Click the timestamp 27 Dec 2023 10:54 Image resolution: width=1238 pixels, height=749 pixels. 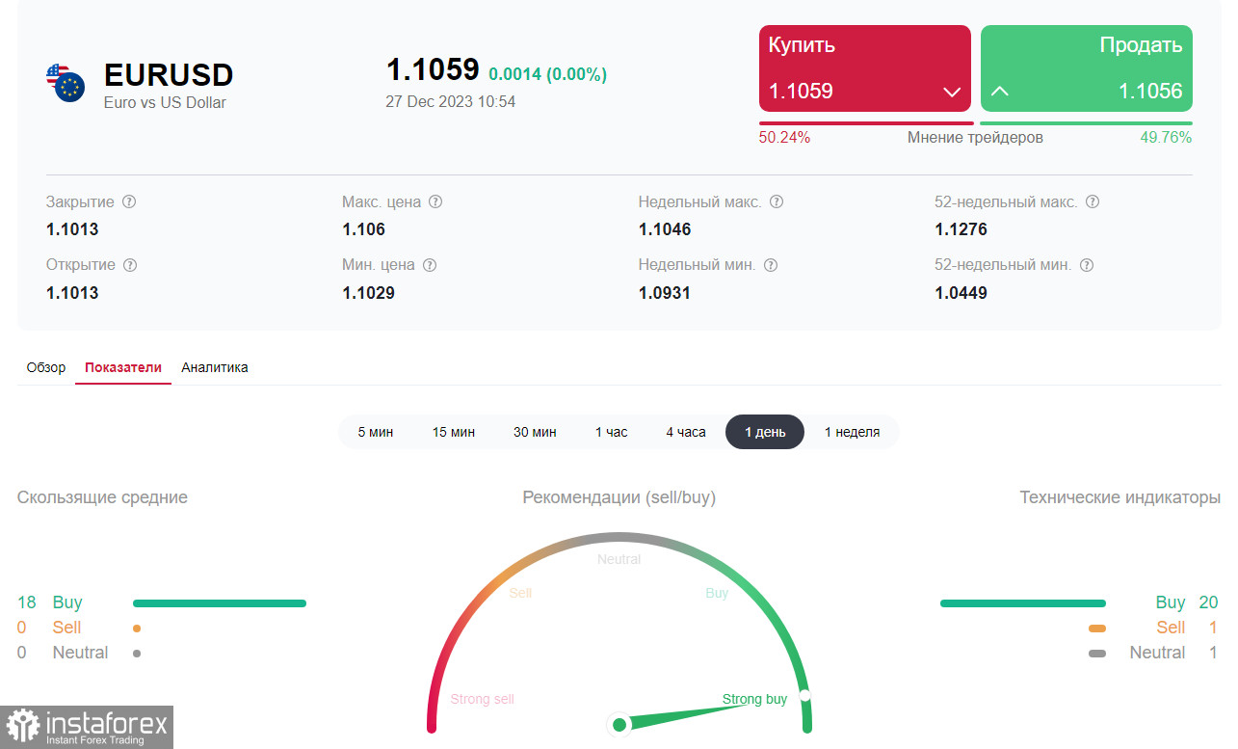click(451, 102)
